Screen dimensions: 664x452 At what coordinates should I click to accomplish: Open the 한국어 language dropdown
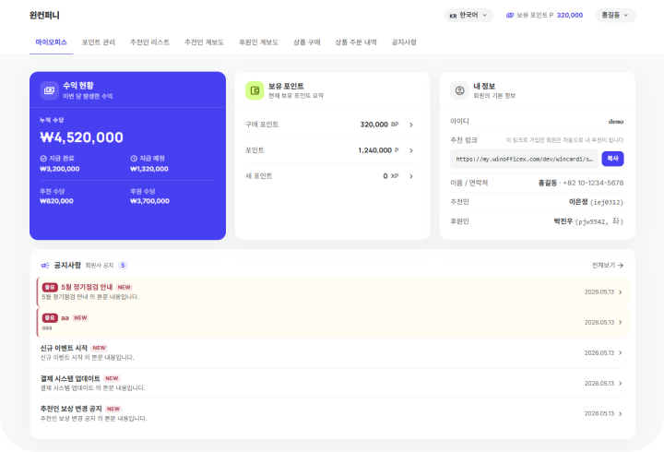click(x=468, y=16)
